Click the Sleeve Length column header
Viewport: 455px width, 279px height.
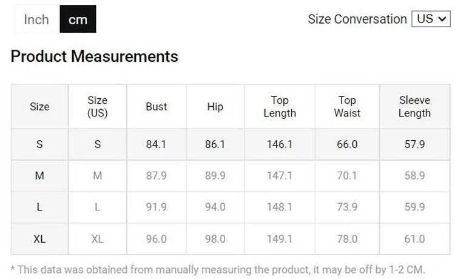tap(414, 107)
